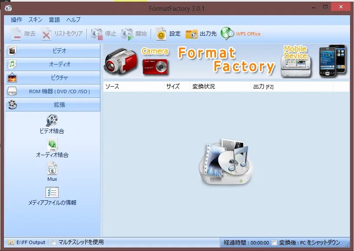Click the ソース column header
The width and height of the screenshot is (354, 251).
tap(133, 87)
